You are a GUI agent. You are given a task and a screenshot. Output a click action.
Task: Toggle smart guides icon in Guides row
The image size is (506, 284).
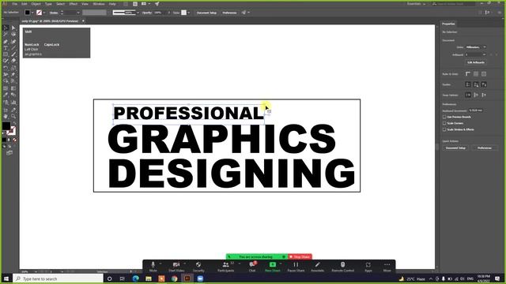tap(484, 84)
